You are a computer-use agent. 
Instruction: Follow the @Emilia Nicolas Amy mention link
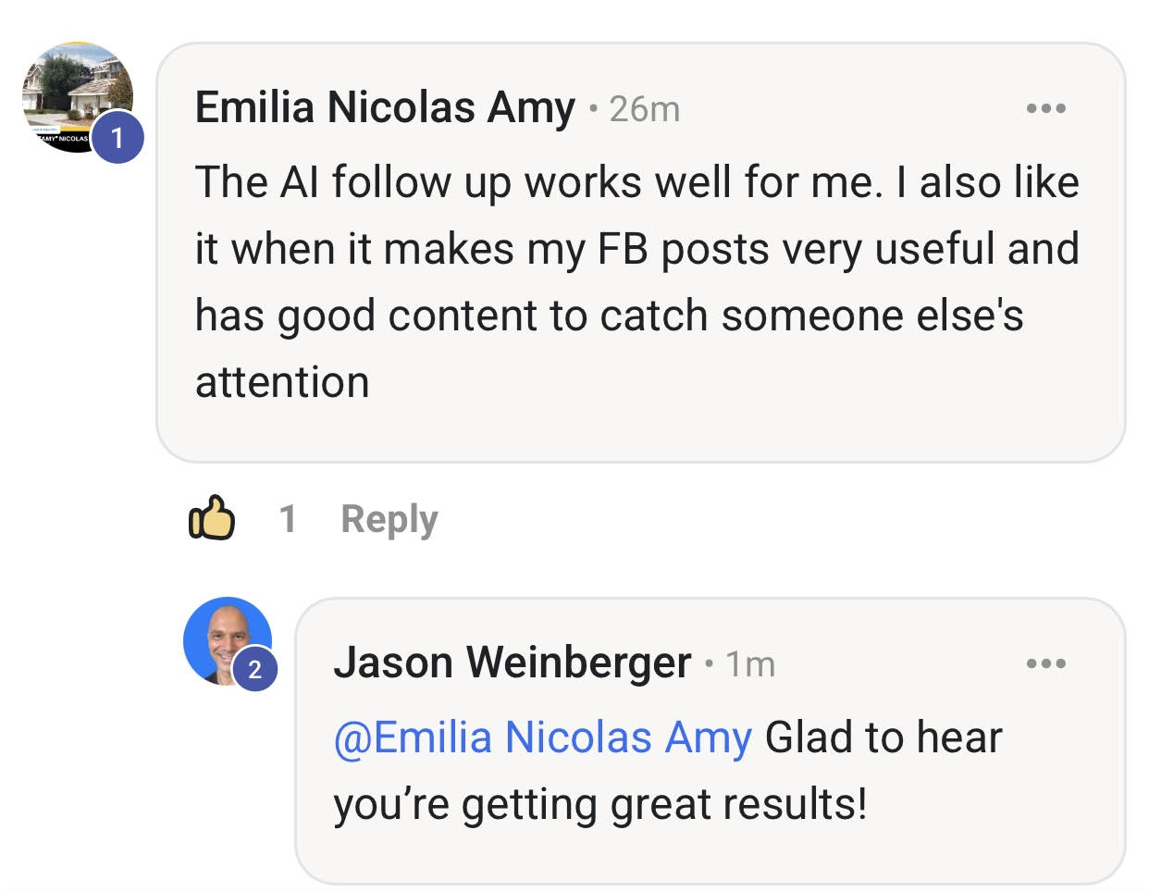(542, 737)
